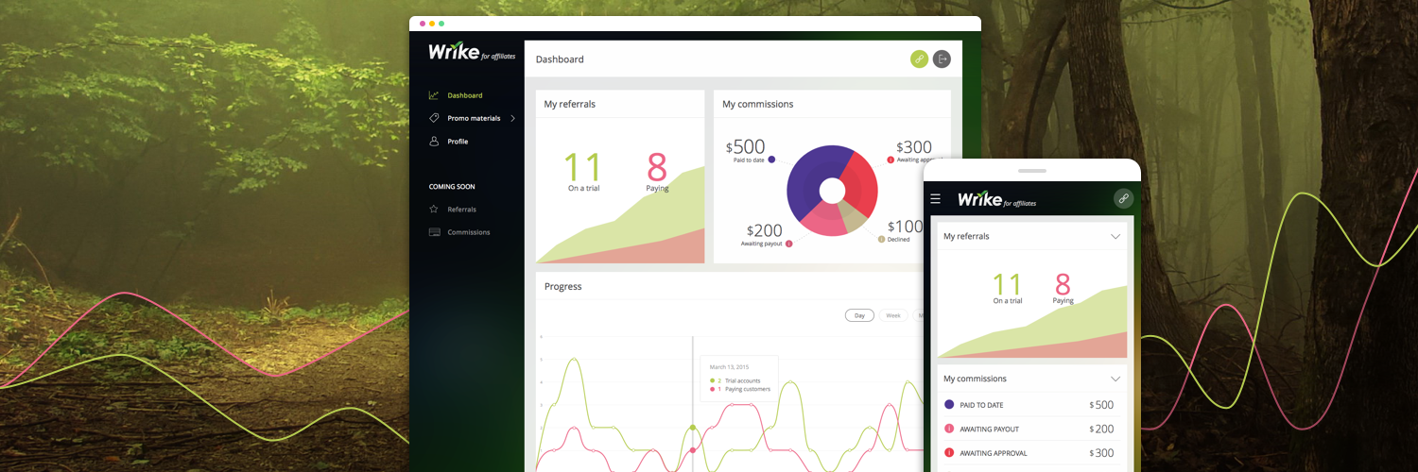1418x472 pixels.
Task: Click the desktop '11 On a trial' figure
Action: (x=584, y=171)
